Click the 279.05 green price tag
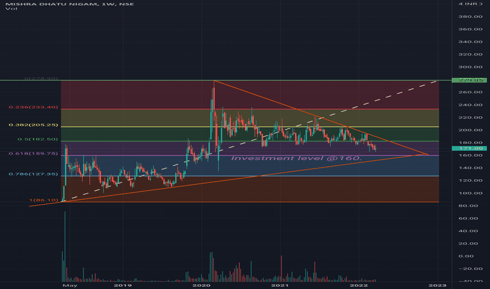This screenshot has width=490, height=289. [x=469, y=80]
